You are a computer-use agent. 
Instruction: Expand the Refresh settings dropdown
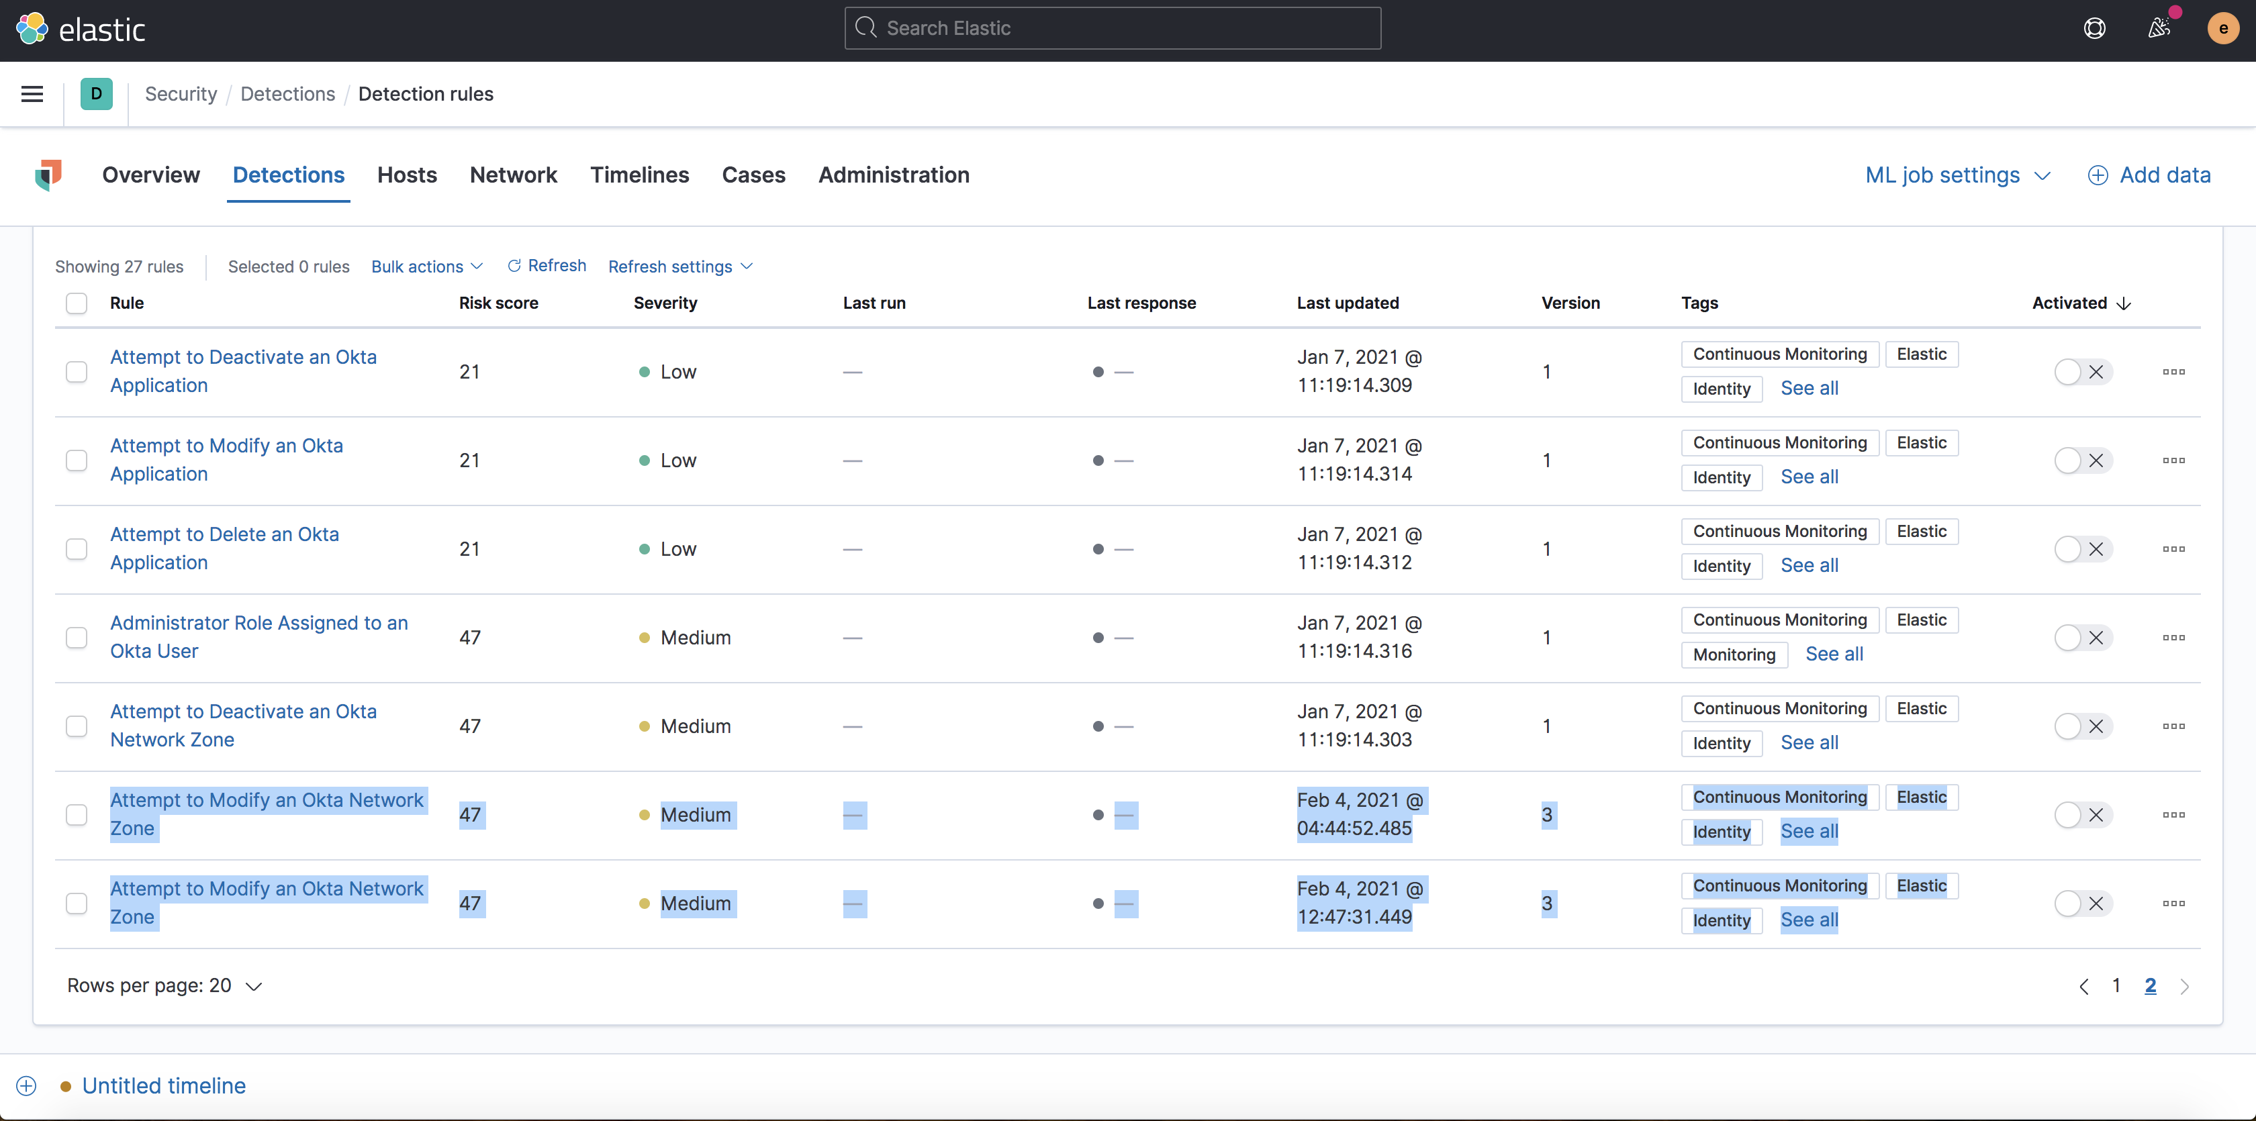pyautogui.click(x=680, y=266)
